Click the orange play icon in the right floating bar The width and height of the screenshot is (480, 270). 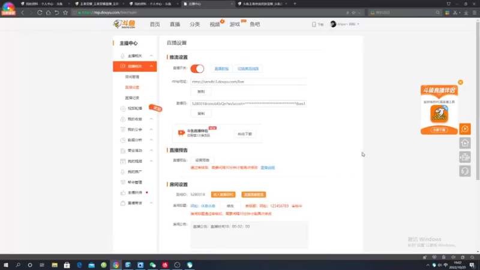point(465,129)
